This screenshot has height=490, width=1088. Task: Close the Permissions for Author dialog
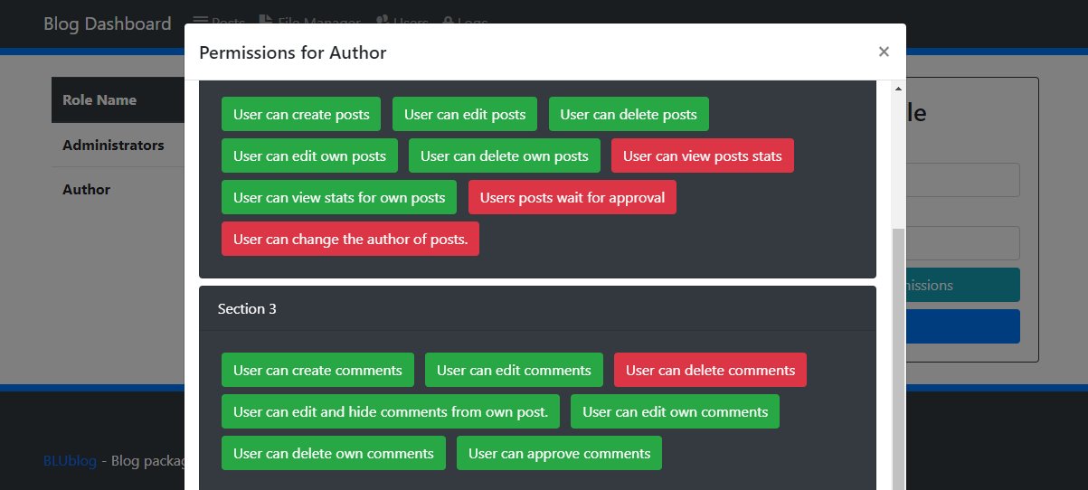[x=884, y=52]
